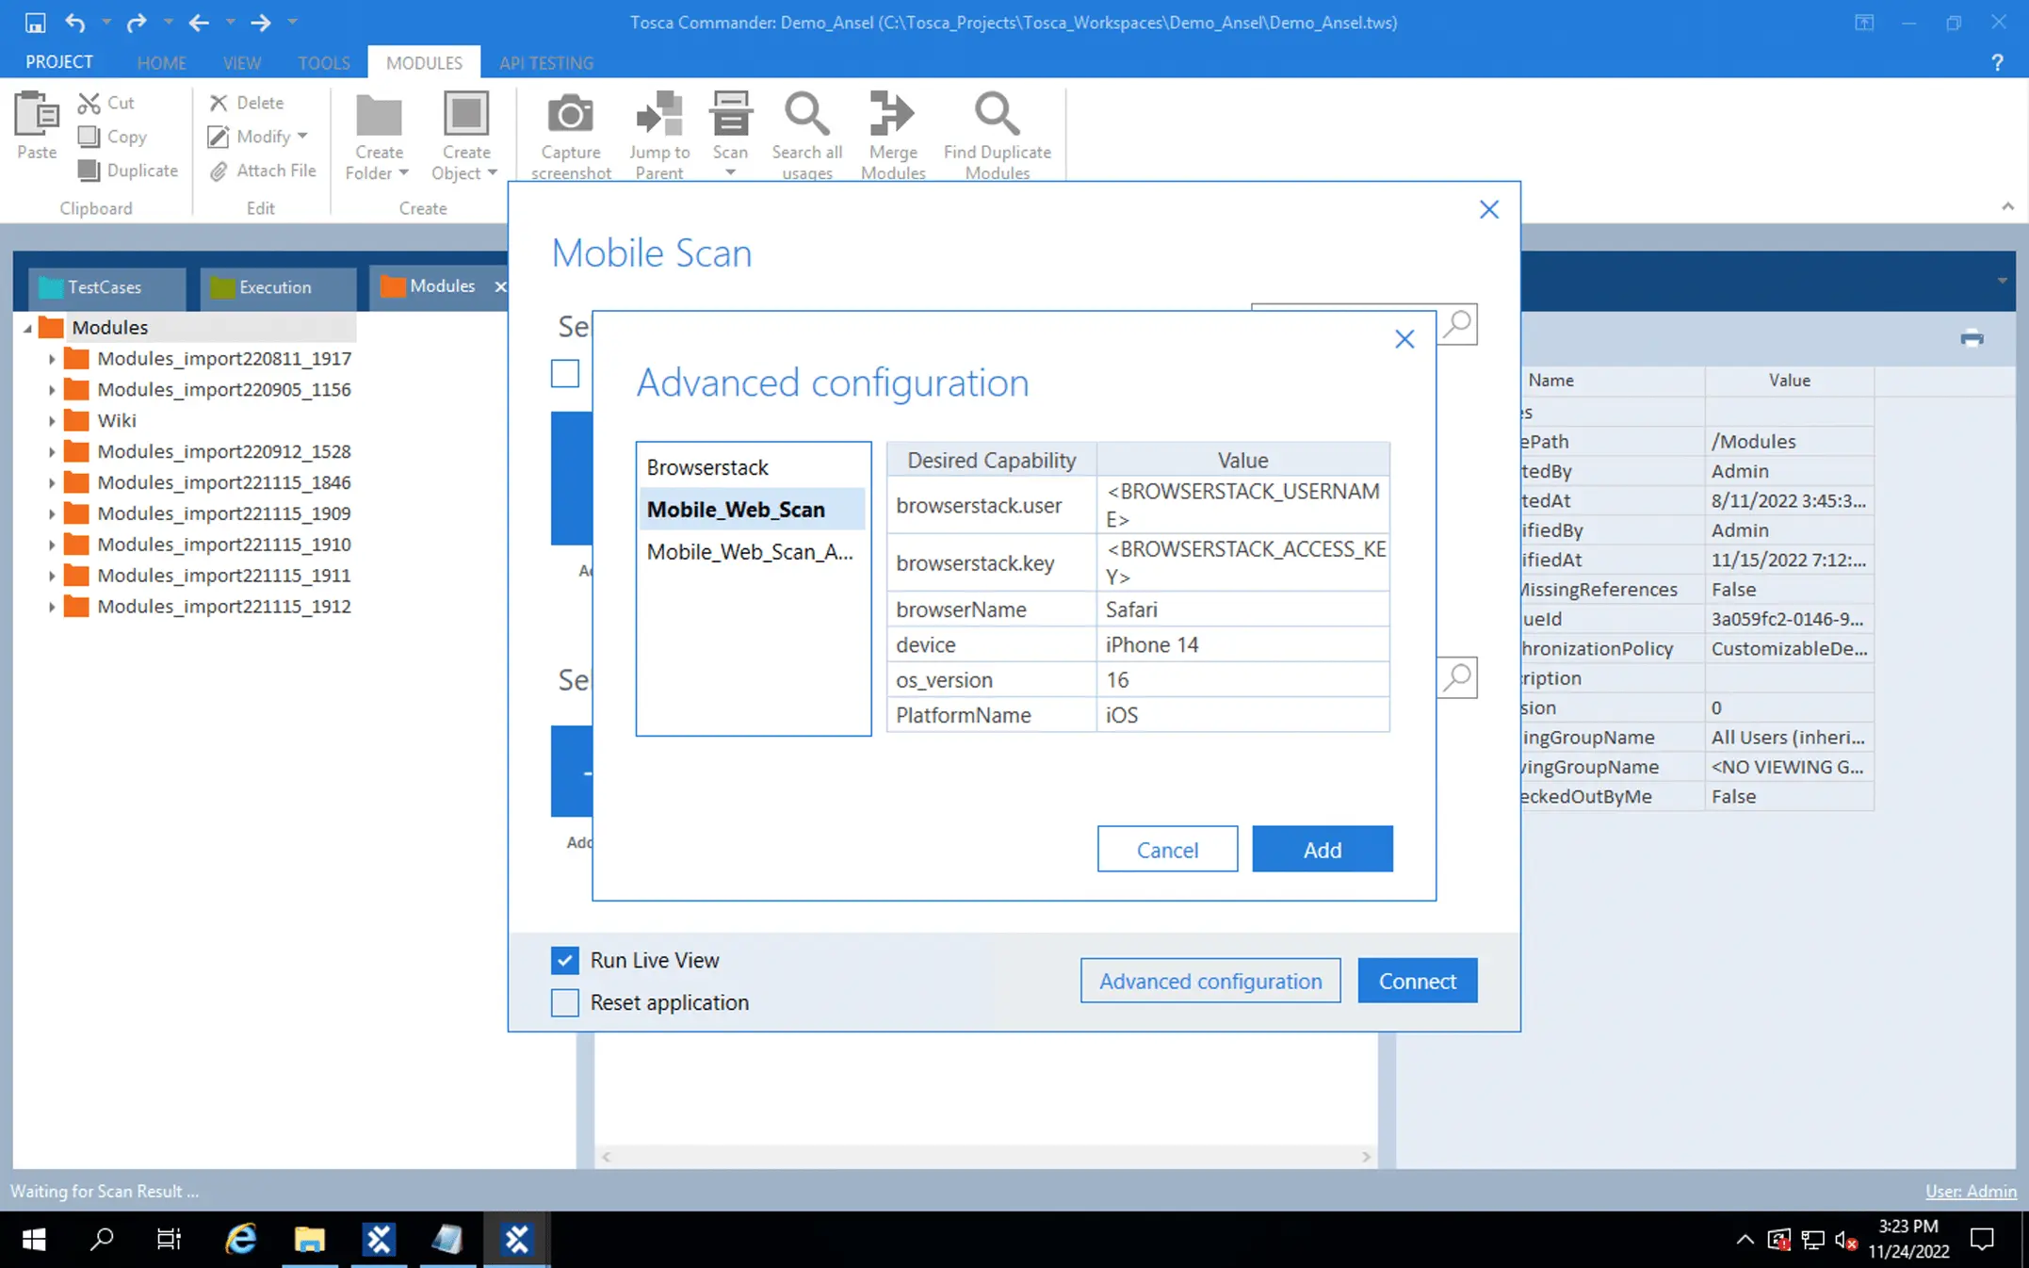
Task: Click the Save icon in title bar
Action: click(35, 22)
